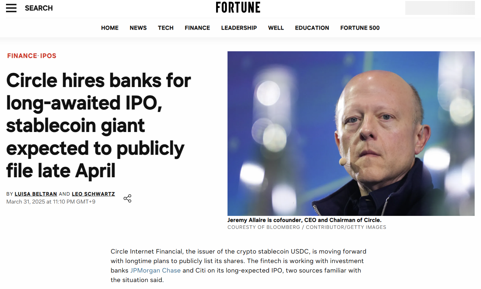Click the Fortune logo
481x289 pixels.
(238, 8)
